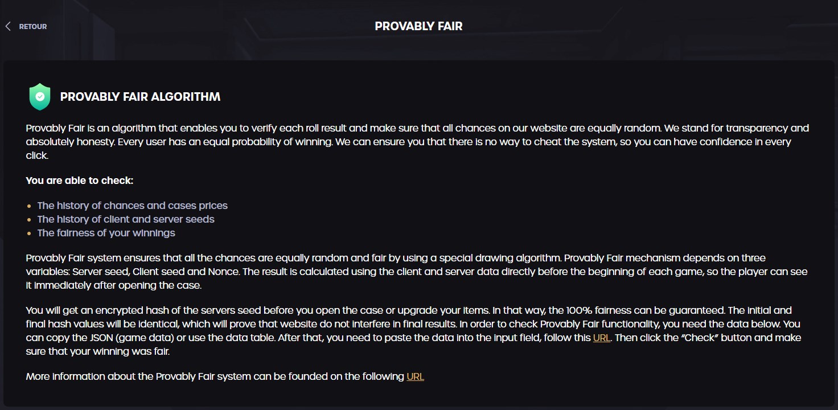
Task: Click the bold "You are able to check:" text
Action: (80, 181)
